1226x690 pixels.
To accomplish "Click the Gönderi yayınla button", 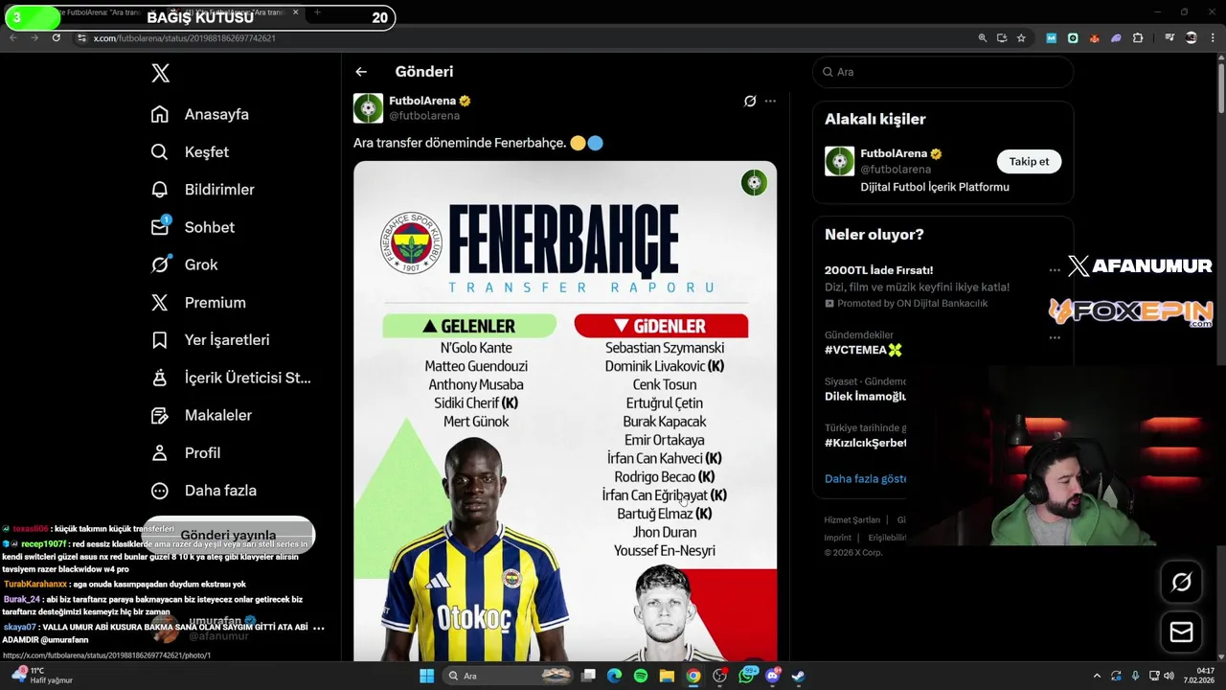I will pyautogui.click(x=228, y=535).
